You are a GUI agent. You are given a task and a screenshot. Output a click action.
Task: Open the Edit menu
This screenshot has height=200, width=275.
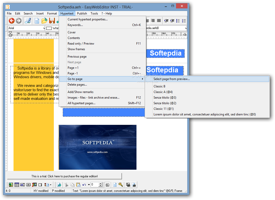pyautogui.click(x=18, y=14)
